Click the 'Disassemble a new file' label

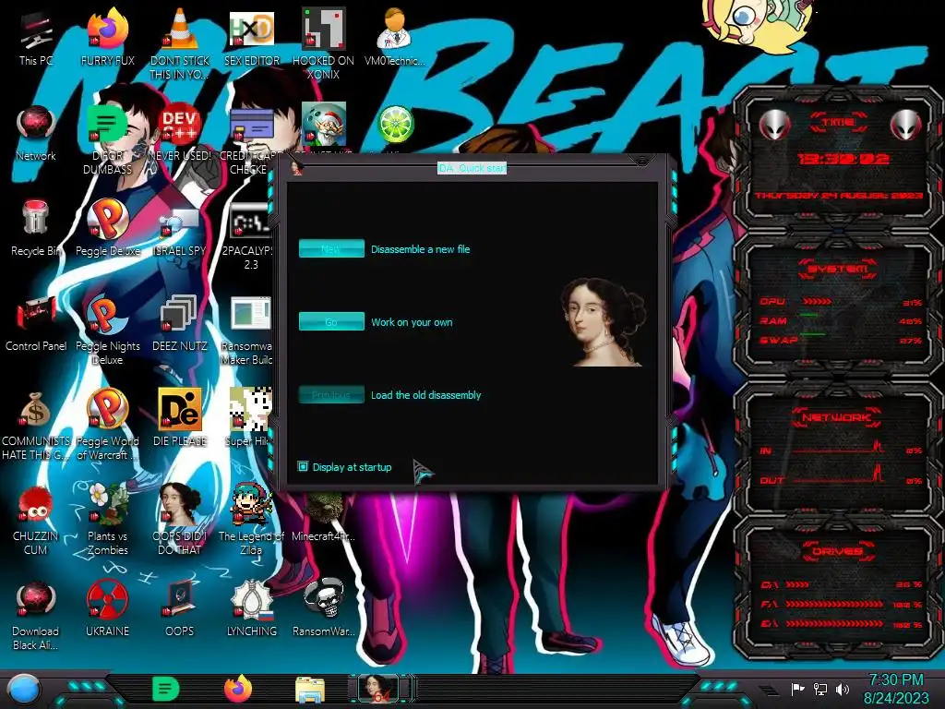(x=420, y=249)
